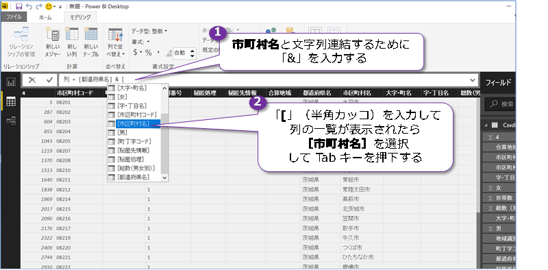Select the Σ 男 field
This screenshot has height=270, width=548.
click(x=499, y=228)
